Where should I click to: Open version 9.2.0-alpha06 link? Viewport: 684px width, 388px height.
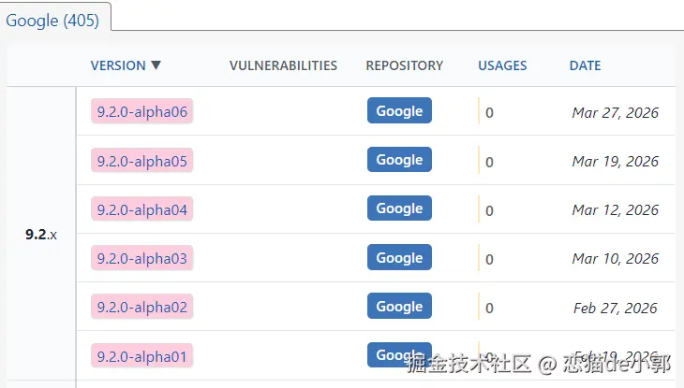point(142,112)
